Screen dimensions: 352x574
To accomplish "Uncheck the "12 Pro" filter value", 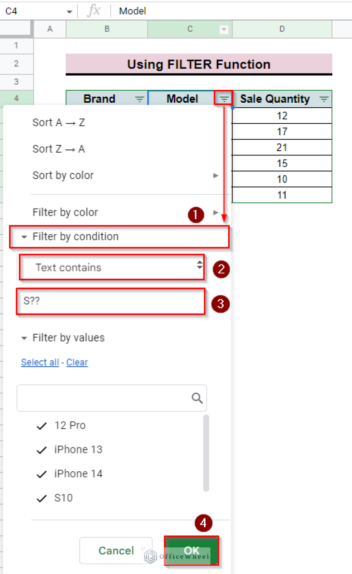I will [x=41, y=425].
